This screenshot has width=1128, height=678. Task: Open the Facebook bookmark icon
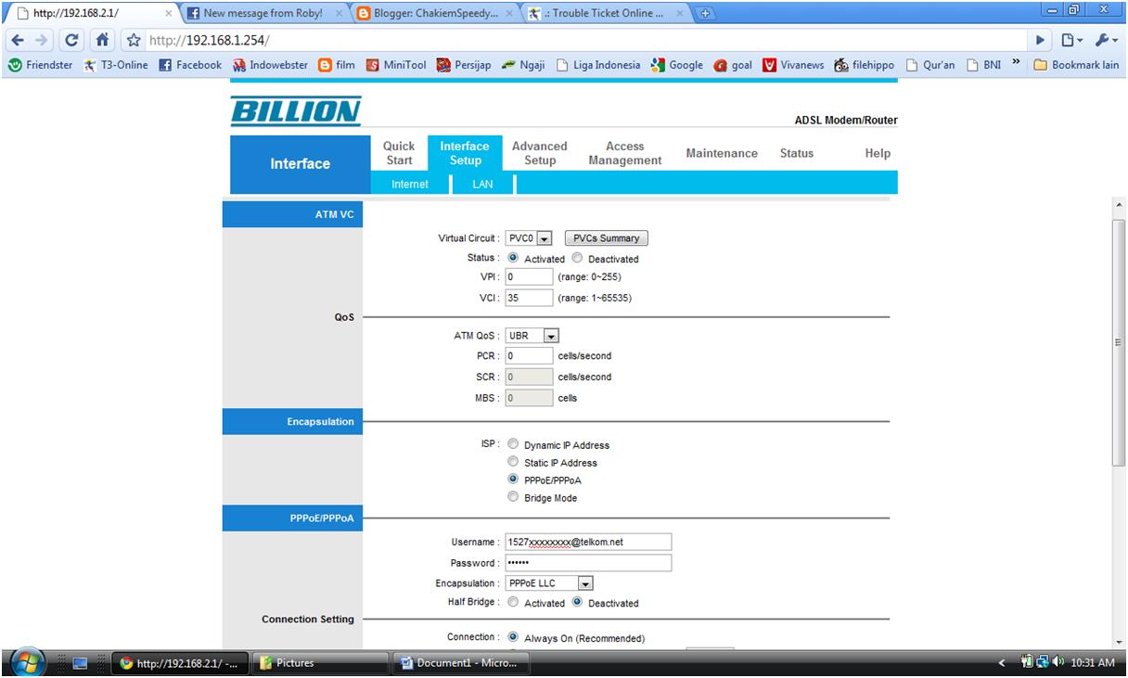click(x=163, y=65)
